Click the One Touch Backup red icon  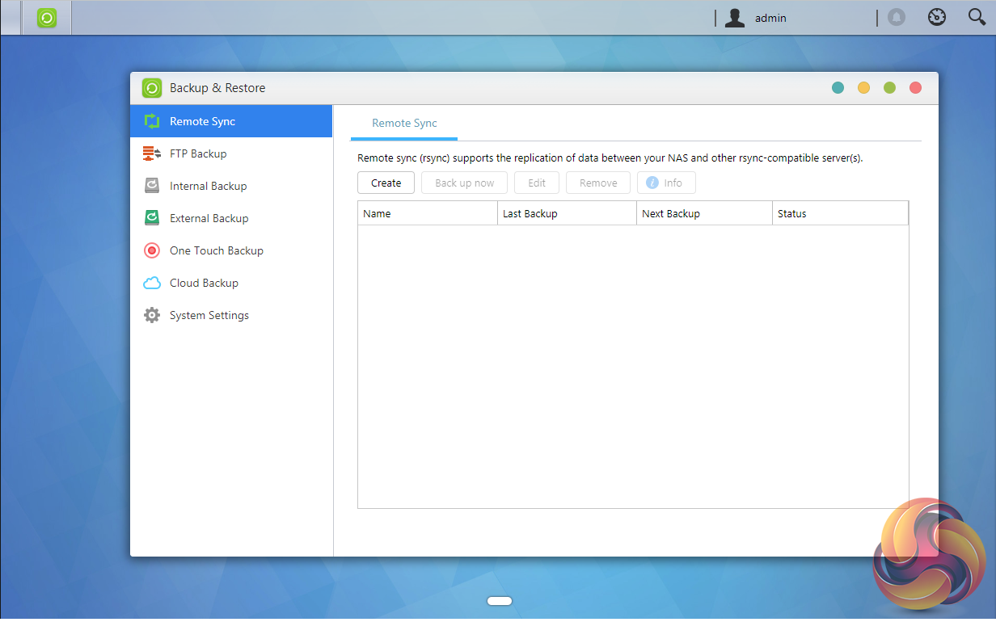152,250
